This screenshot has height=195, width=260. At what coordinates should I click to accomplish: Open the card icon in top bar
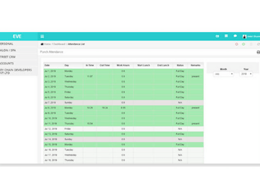(x=217, y=36)
